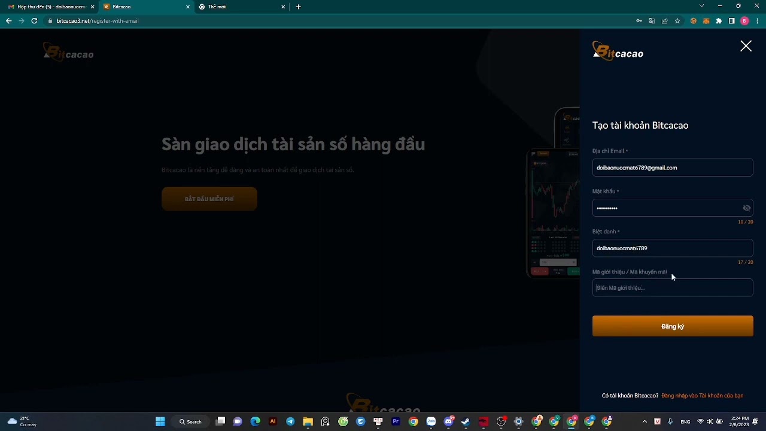Click the Email address input field
This screenshot has width=766, height=431.
pyautogui.click(x=673, y=168)
